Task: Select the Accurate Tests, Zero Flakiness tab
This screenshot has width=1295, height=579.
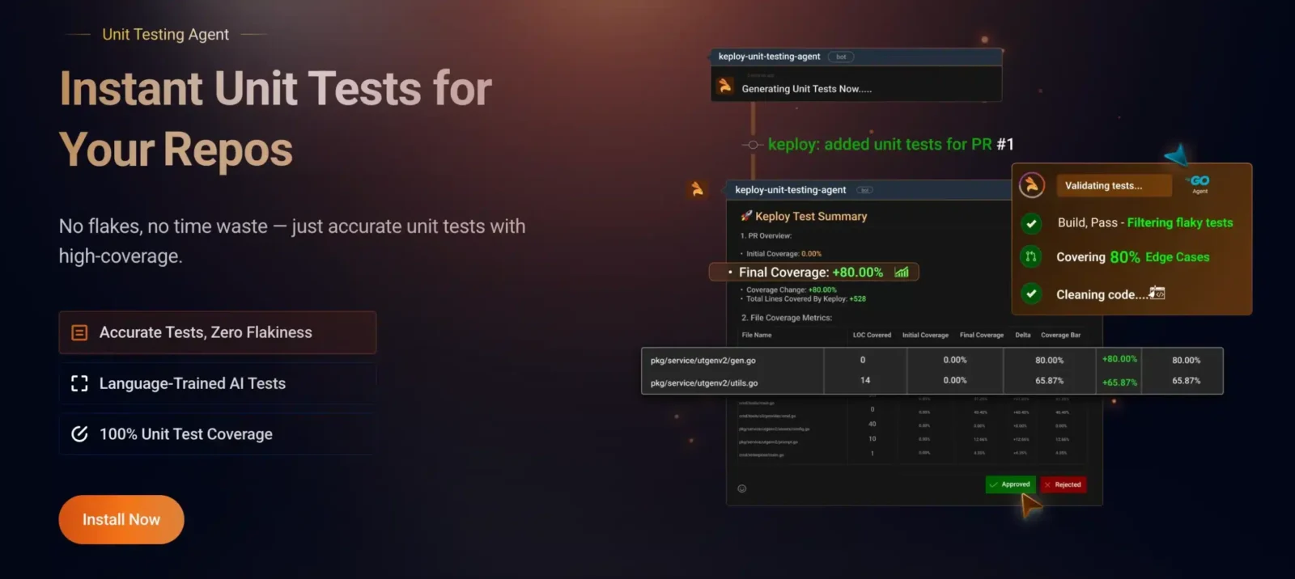Action: click(217, 332)
